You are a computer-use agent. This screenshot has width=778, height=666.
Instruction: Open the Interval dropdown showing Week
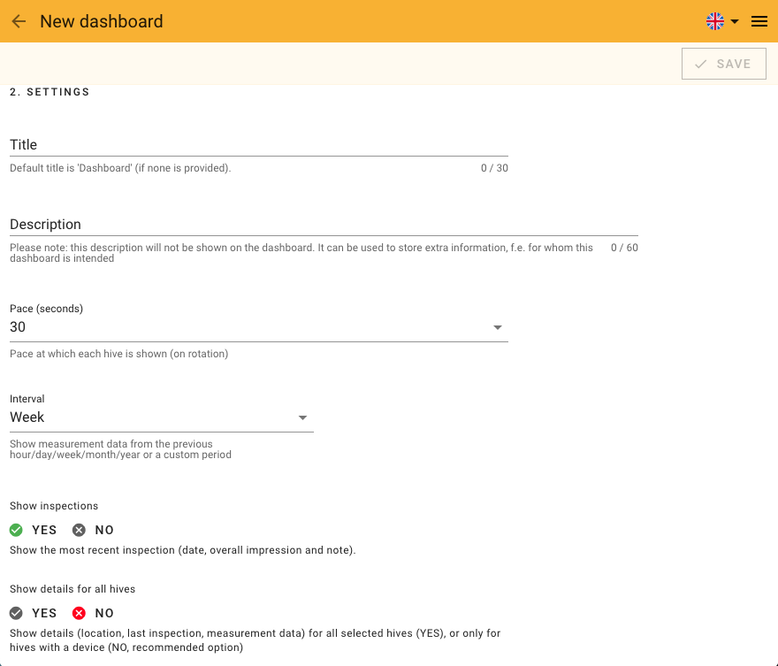(x=161, y=417)
